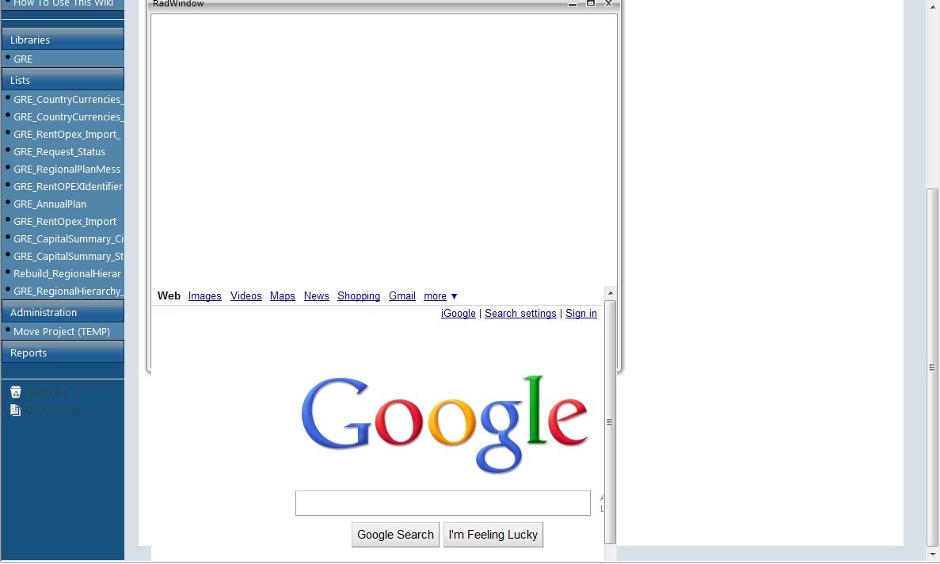The image size is (940, 564).
Task: Click the RadWindow title text
Action: pos(178,4)
